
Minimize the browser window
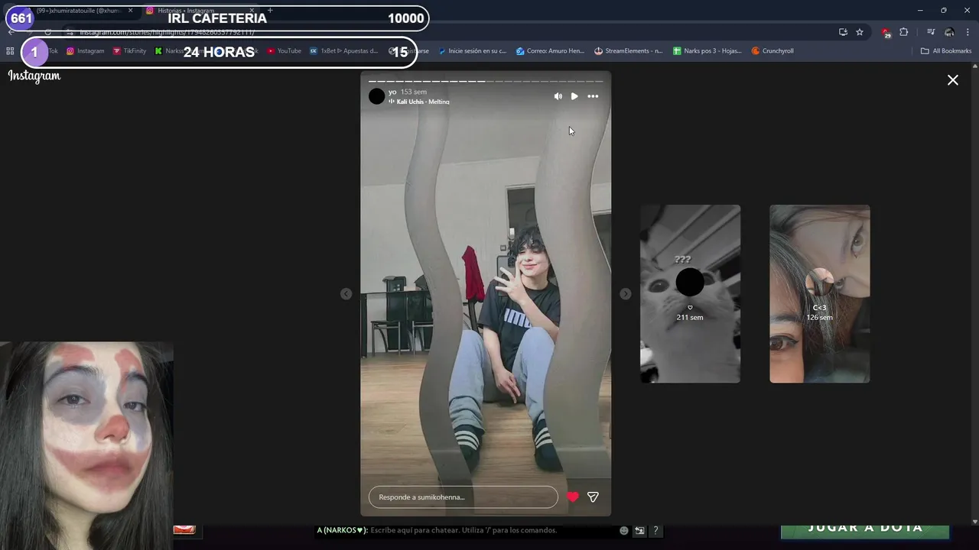(920, 11)
